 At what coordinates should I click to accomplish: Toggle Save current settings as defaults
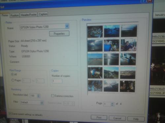point(10,113)
